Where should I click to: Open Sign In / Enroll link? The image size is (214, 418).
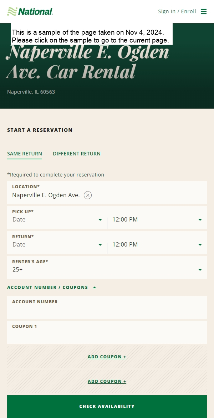click(177, 11)
